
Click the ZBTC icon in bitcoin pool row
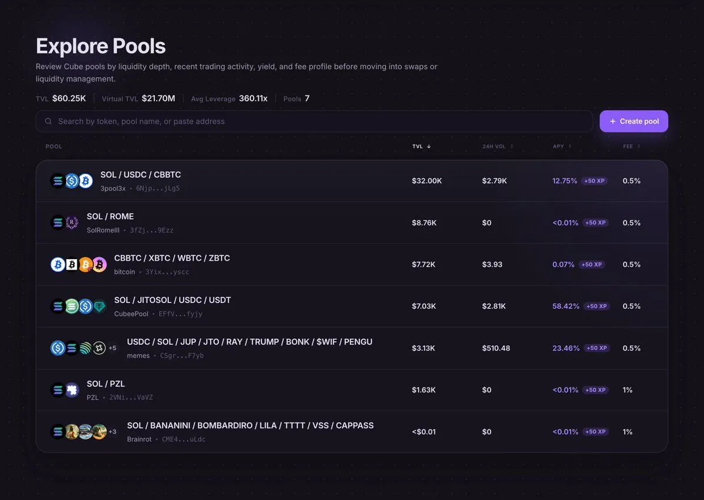click(99, 264)
